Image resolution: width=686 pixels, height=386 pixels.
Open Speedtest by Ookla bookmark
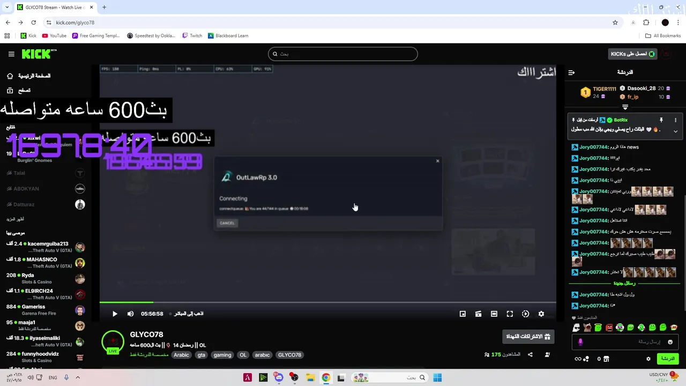tap(151, 36)
